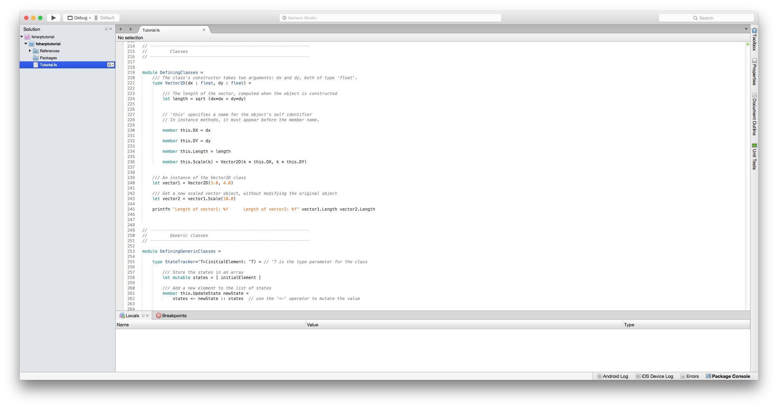
Task: Open the Android Log pad
Action: coord(613,376)
